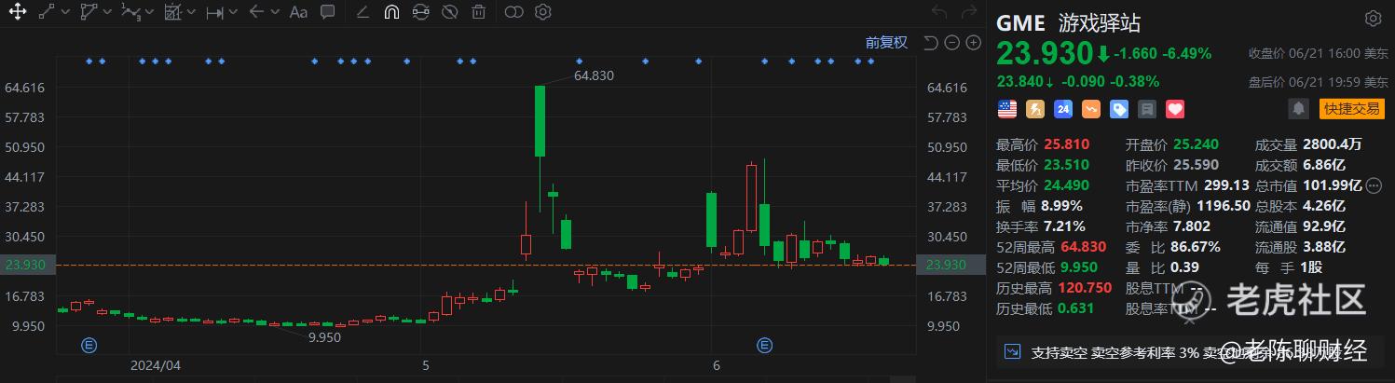Open quote panel settings gear
1395x383 pixels.
pyautogui.click(x=1373, y=19)
